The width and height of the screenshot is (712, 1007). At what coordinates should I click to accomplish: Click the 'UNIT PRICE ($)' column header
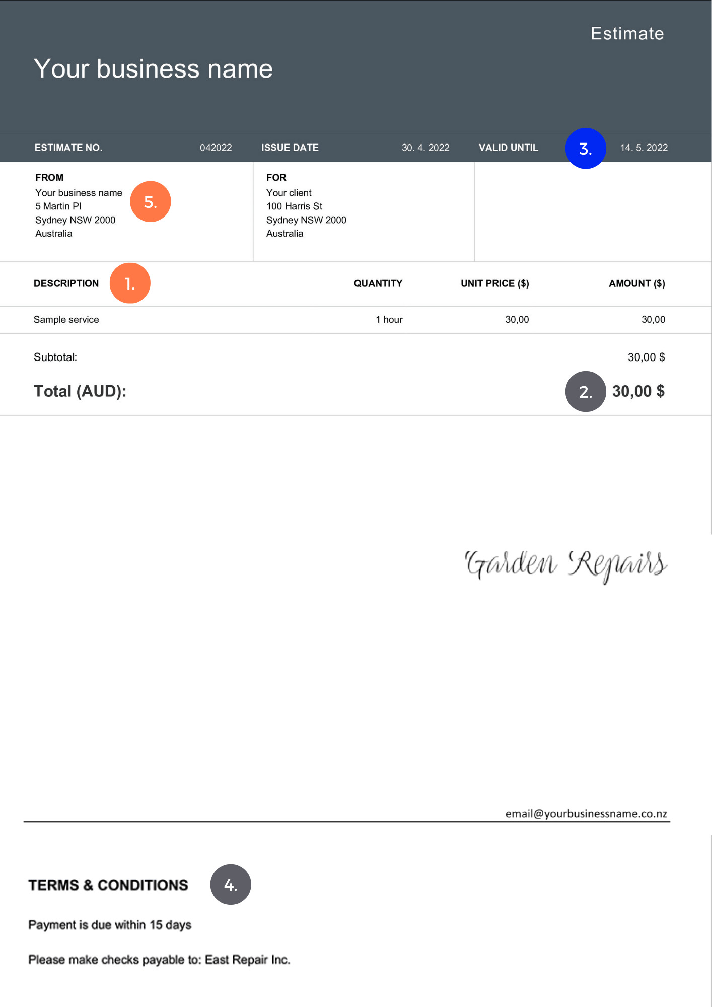(495, 283)
